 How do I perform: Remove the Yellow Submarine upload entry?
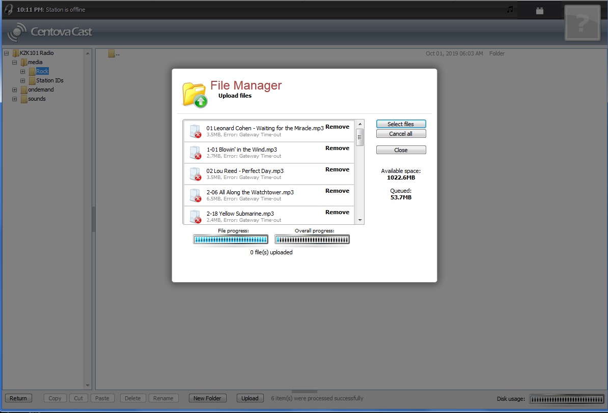coord(337,212)
